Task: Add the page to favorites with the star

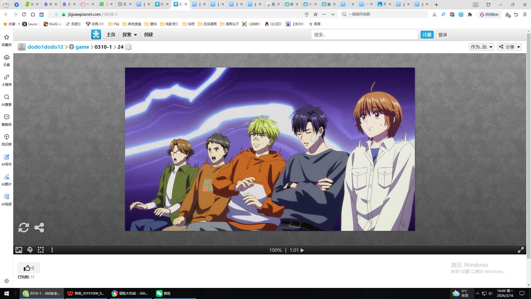Action: (x=316, y=14)
